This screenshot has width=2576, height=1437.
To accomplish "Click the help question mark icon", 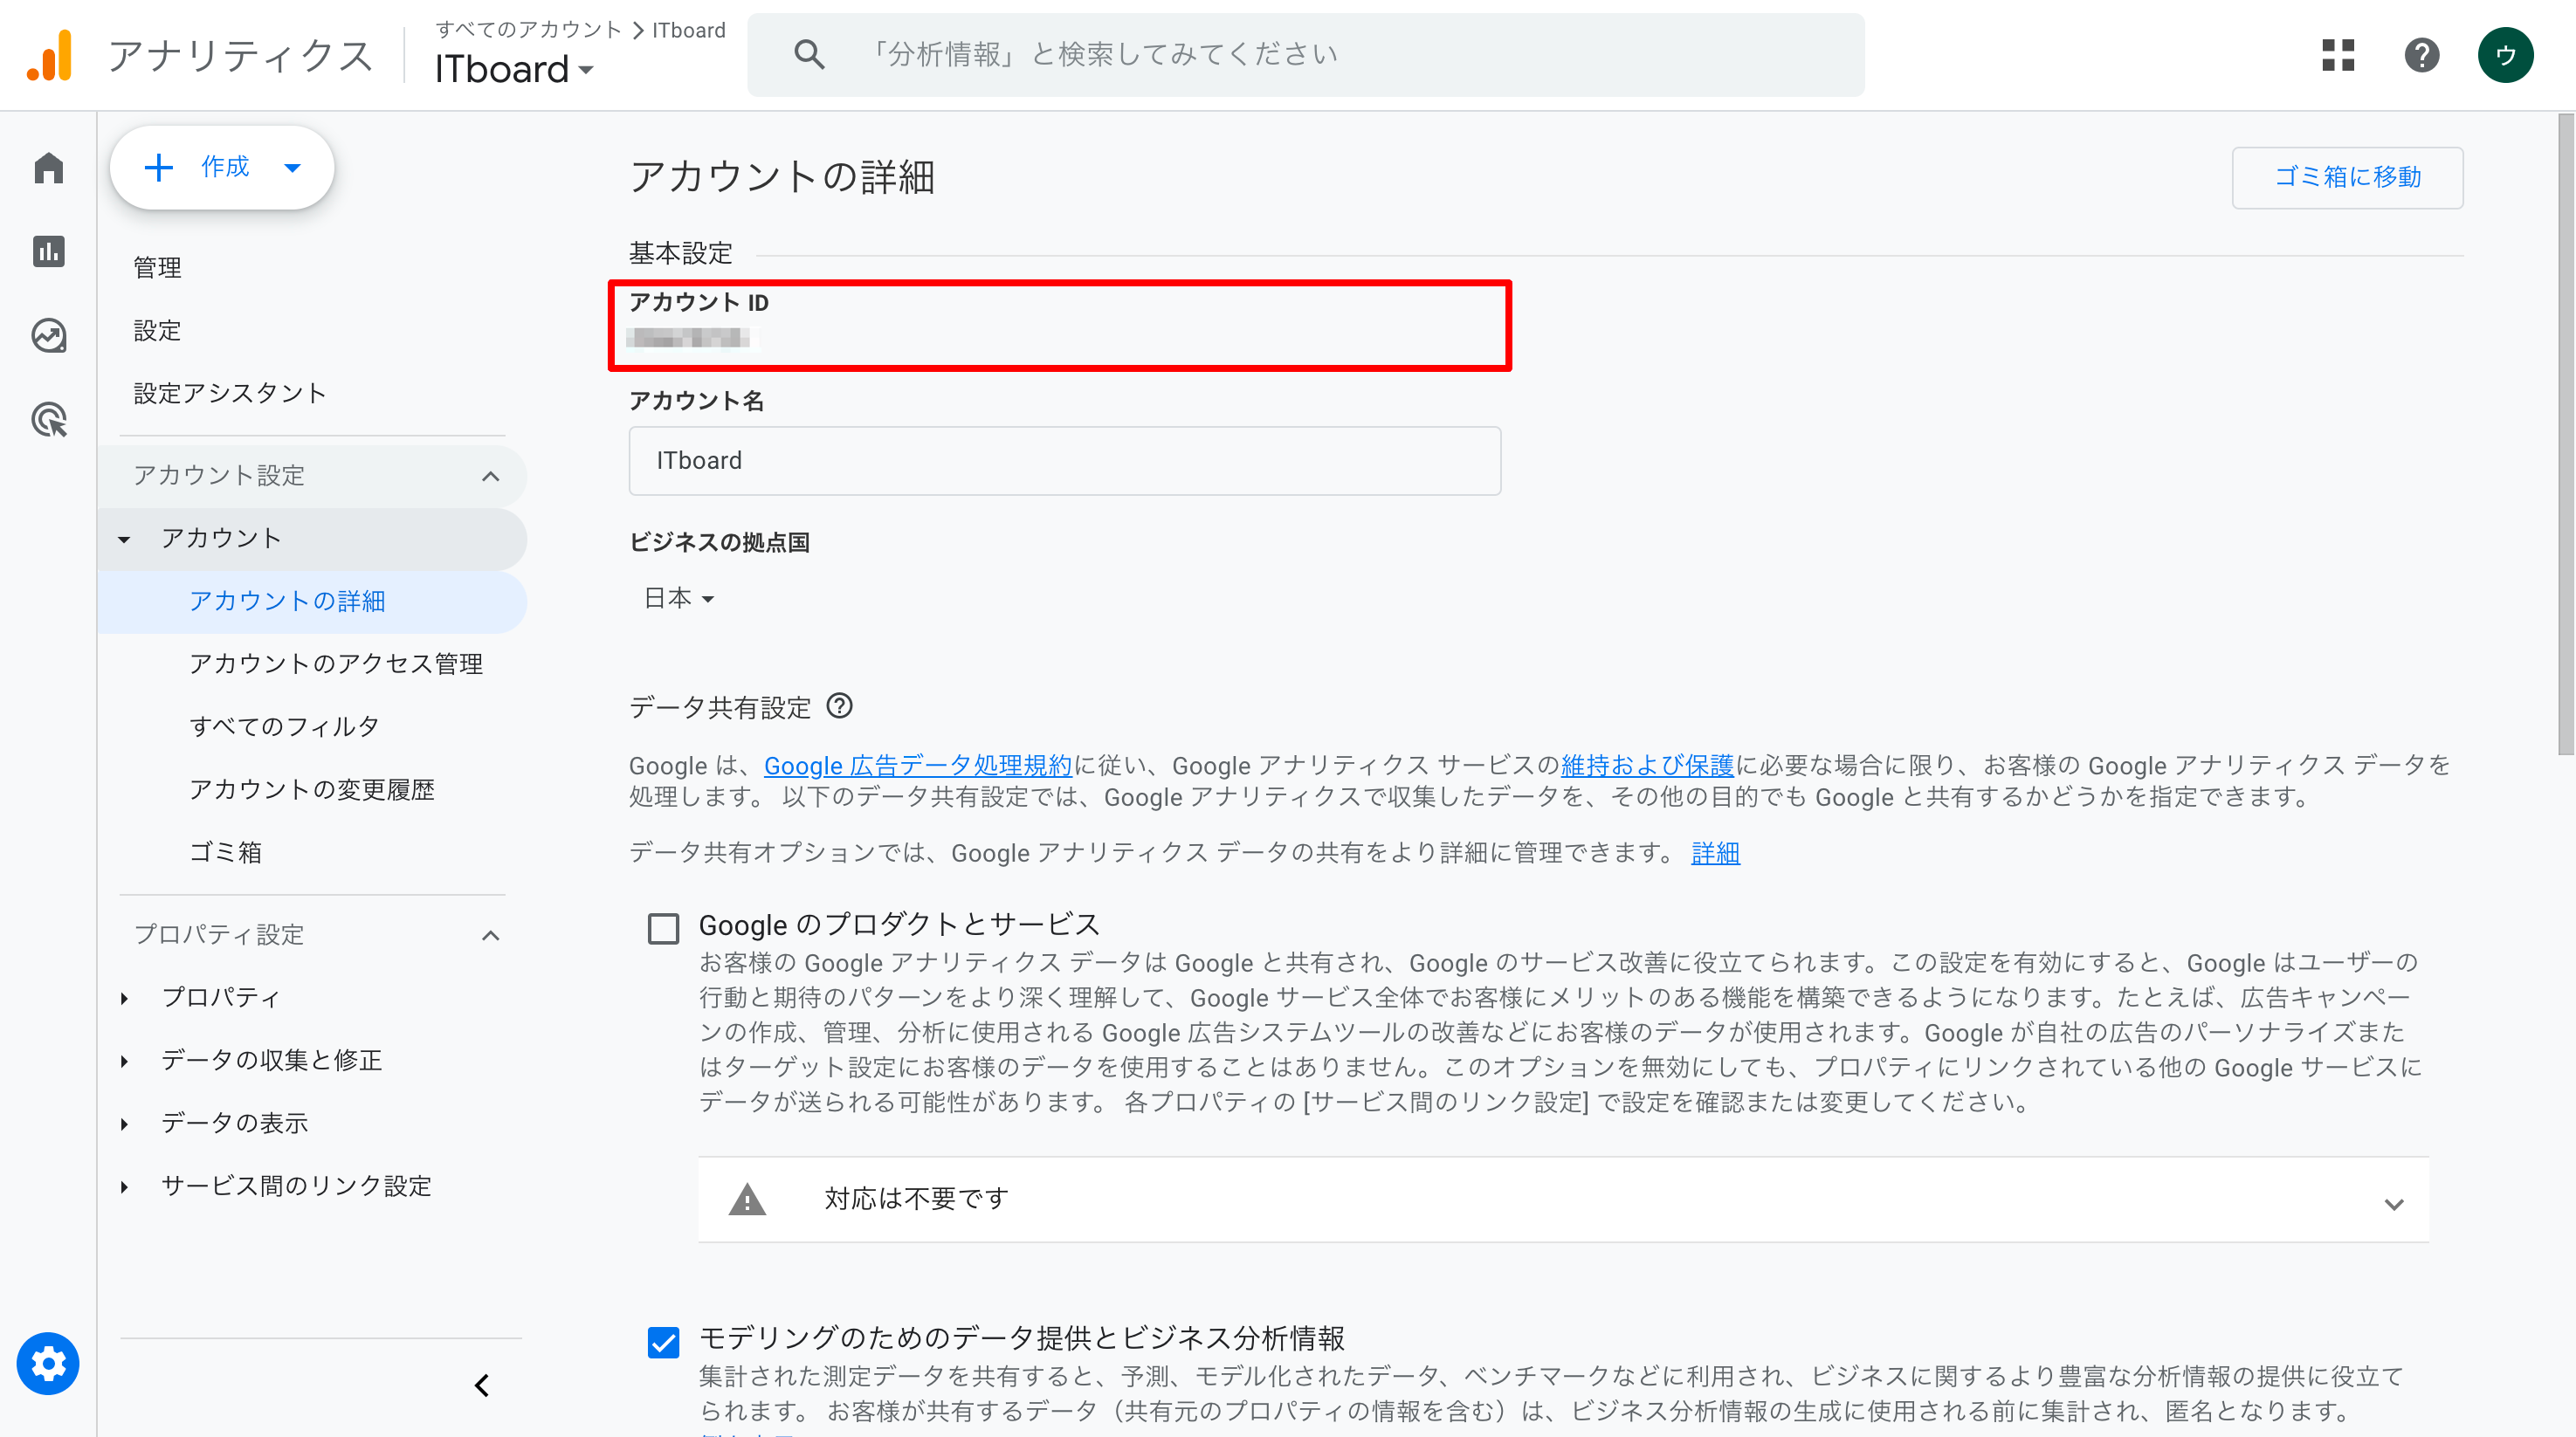I will click(x=2421, y=55).
